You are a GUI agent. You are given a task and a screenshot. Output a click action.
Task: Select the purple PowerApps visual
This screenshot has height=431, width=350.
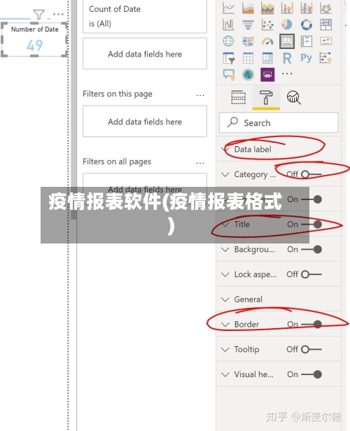click(x=267, y=74)
